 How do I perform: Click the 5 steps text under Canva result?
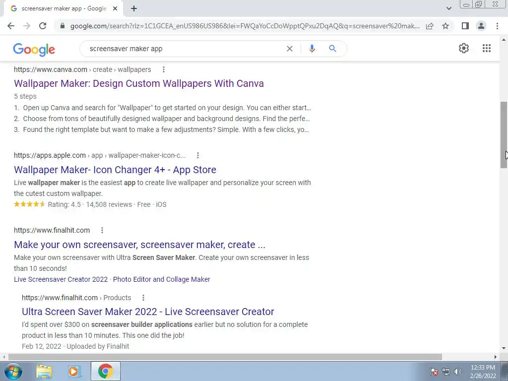point(25,96)
